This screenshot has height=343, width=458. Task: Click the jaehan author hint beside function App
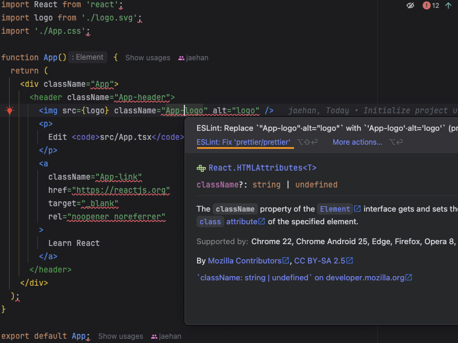[x=193, y=57]
